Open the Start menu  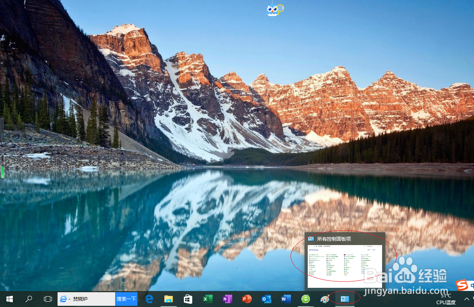click(9, 299)
